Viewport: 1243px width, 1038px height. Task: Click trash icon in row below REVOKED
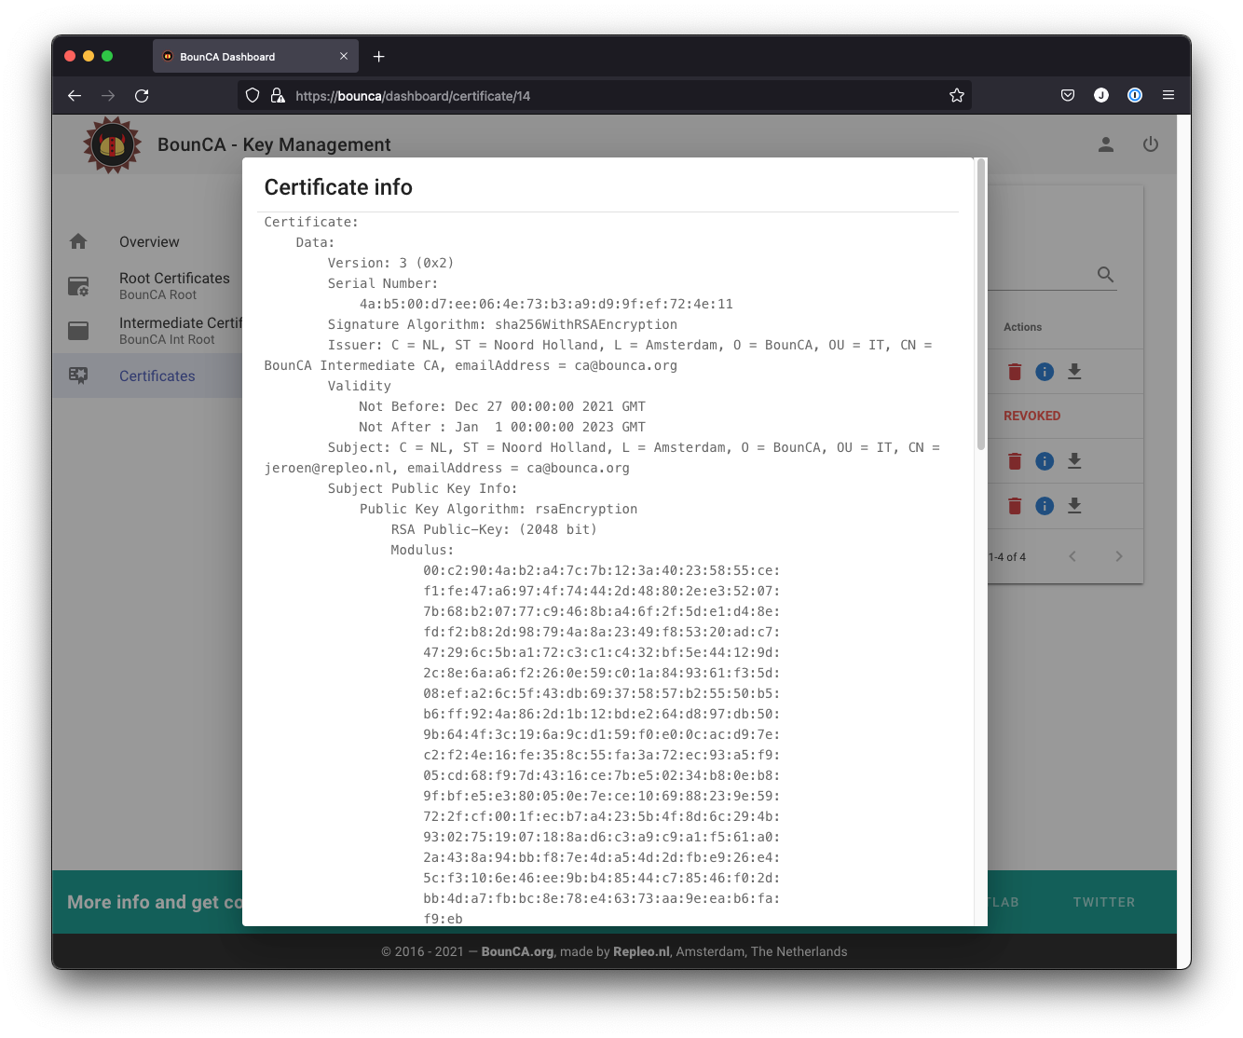click(1015, 461)
